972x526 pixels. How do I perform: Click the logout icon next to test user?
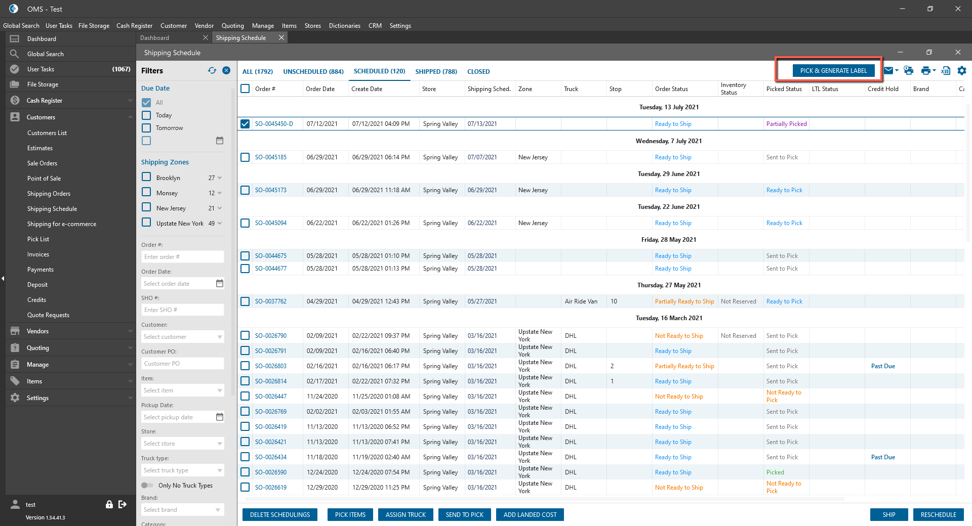click(123, 504)
